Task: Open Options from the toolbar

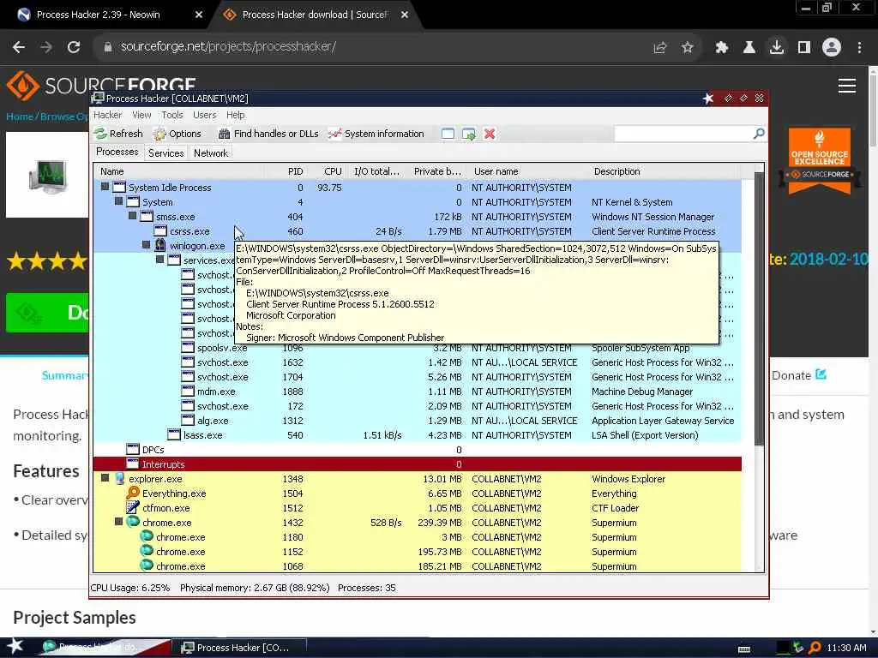Action: click(x=177, y=134)
